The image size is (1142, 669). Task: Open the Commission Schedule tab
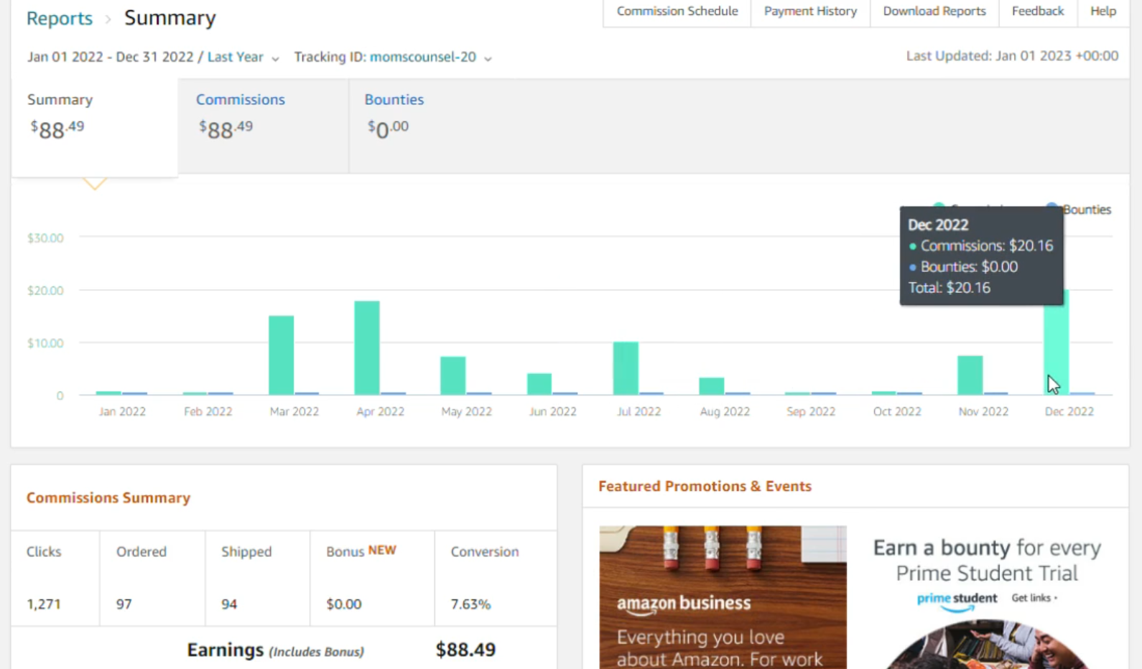tap(677, 11)
